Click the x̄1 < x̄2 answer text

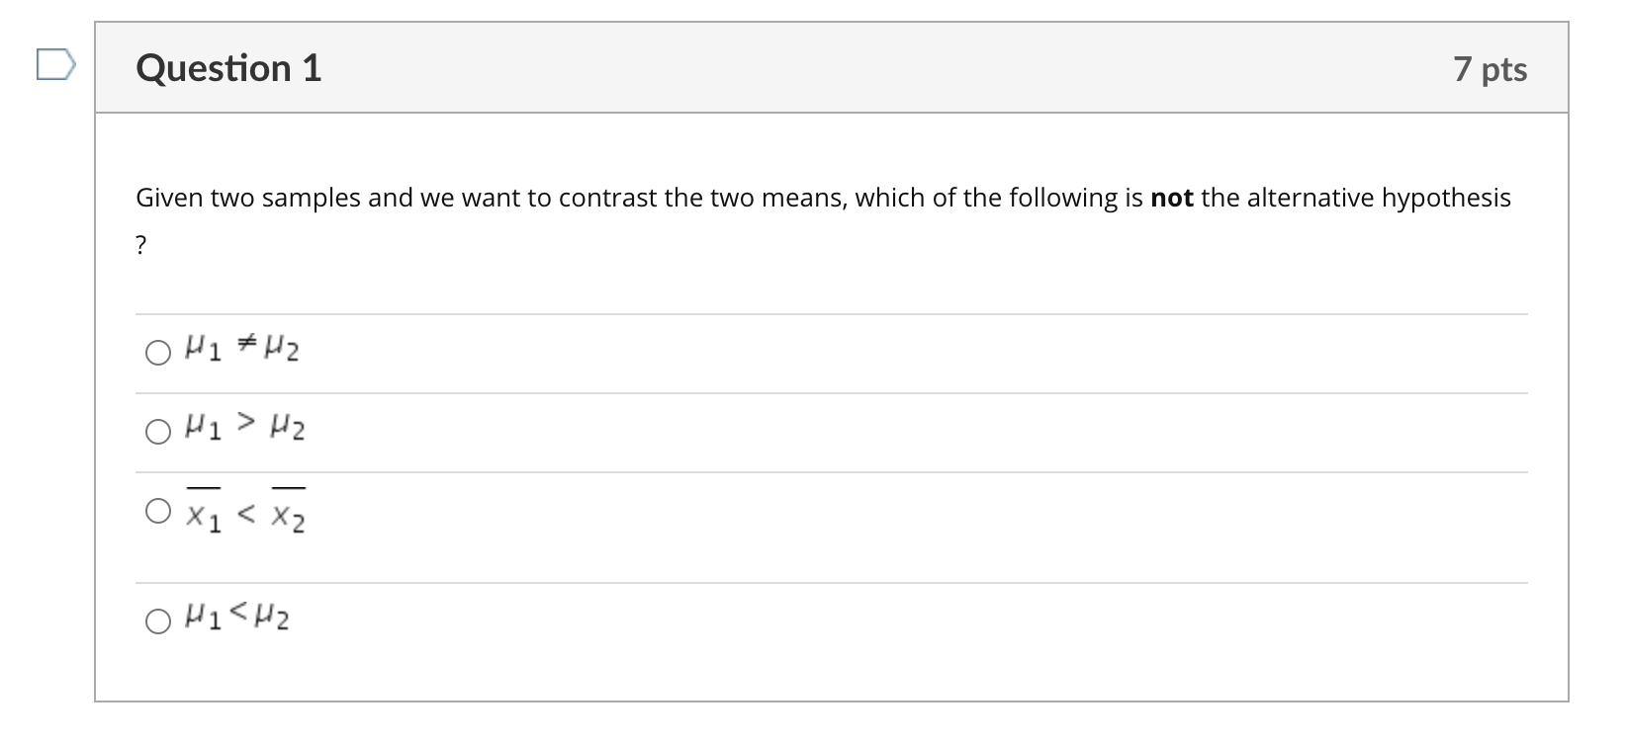point(245,514)
